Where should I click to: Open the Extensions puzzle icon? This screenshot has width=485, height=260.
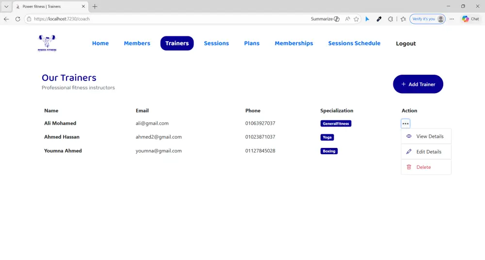tap(390, 19)
